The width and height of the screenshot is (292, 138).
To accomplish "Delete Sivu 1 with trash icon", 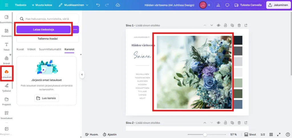I will [239, 25].
